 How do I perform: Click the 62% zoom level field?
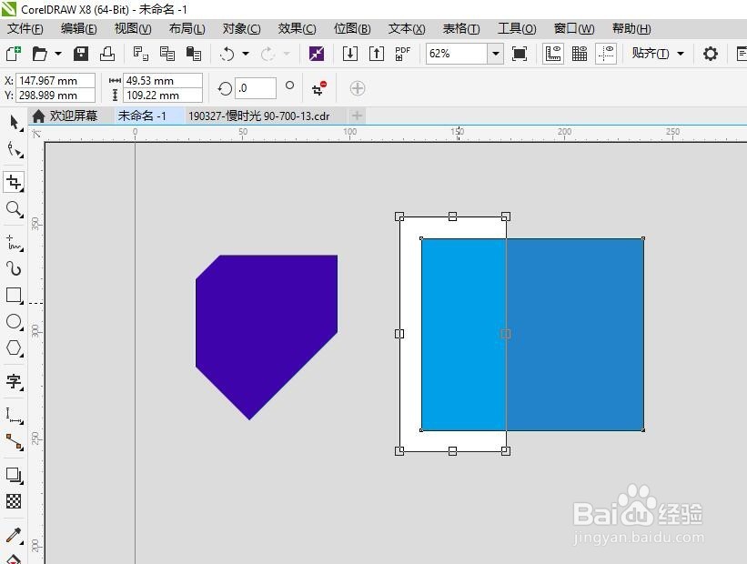click(457, 54)
